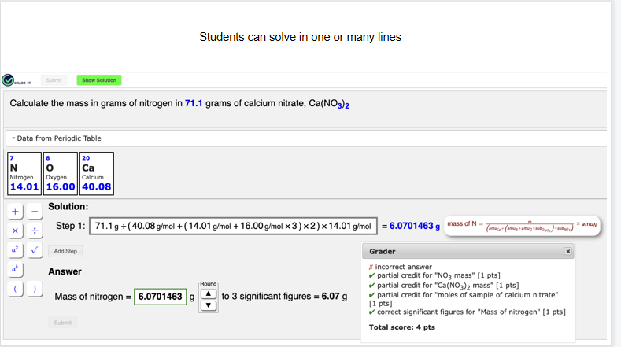Close the Grader popup

[x=567, y=251]
